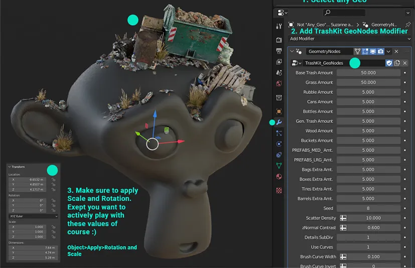This screenshot has height=268, width=415.
Task: Click the GeometryNodes modifier name field
Action: 329,51
